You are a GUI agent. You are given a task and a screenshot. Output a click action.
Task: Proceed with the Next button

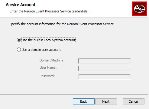point(106,101)
